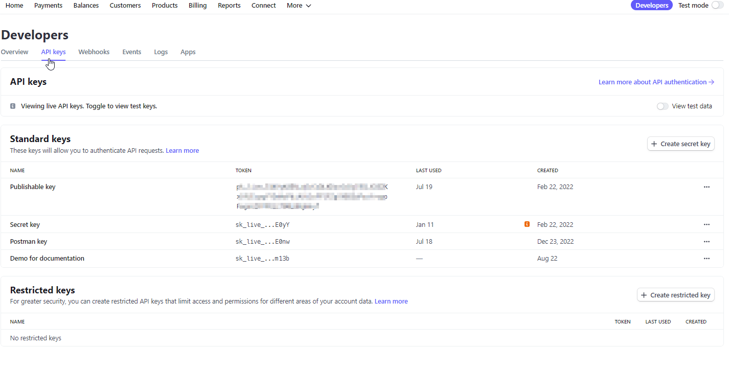Switch to Webhooks tab
Screen dimensions: 729x371
point(94,52)
